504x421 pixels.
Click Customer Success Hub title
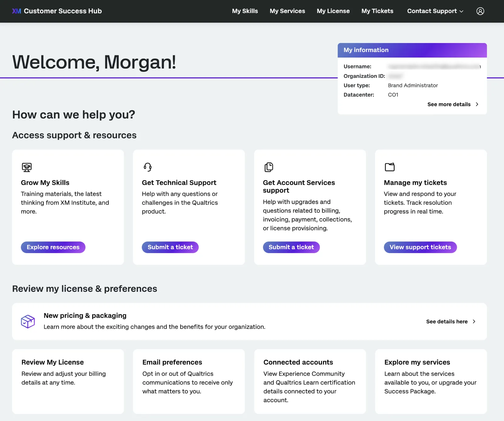63,11
